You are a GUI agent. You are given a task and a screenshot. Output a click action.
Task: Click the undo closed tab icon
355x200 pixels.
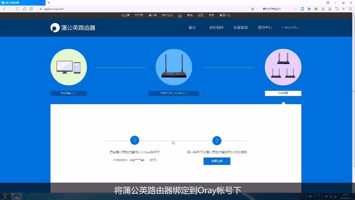[337, 9]
